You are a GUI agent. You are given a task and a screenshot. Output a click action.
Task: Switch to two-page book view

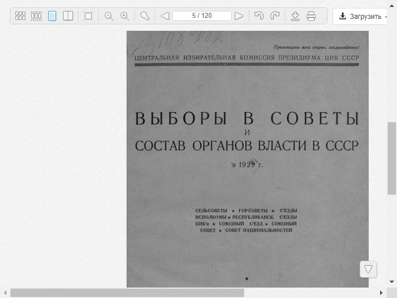(x=68, y=16)
